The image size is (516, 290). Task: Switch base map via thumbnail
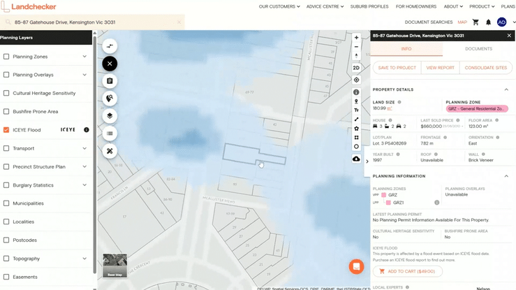click(115, 266)
